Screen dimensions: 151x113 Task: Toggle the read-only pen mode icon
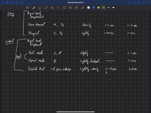point(144,3)
